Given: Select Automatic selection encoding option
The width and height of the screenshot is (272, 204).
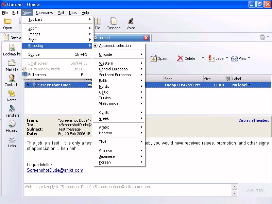Looking at the screenshot, I should 115,46.
